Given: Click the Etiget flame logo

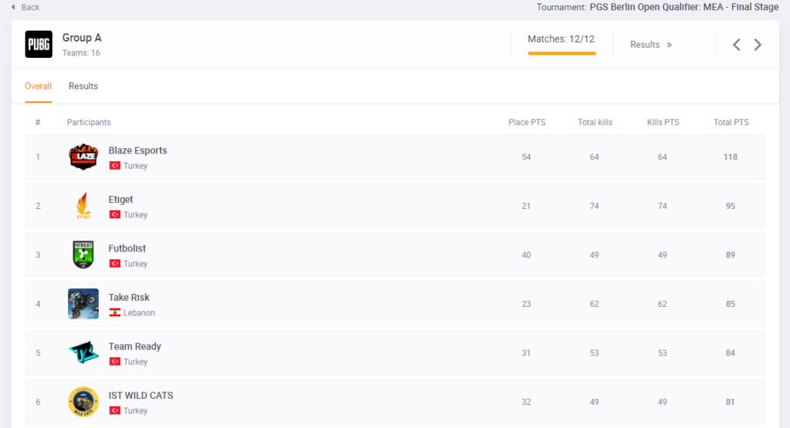Looking at the screenshot, I should [83, 206].
